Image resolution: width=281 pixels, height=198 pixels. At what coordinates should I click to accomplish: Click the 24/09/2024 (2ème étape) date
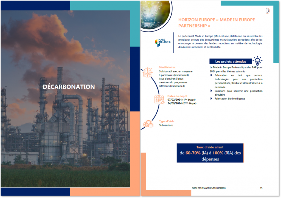click(182, 103)
